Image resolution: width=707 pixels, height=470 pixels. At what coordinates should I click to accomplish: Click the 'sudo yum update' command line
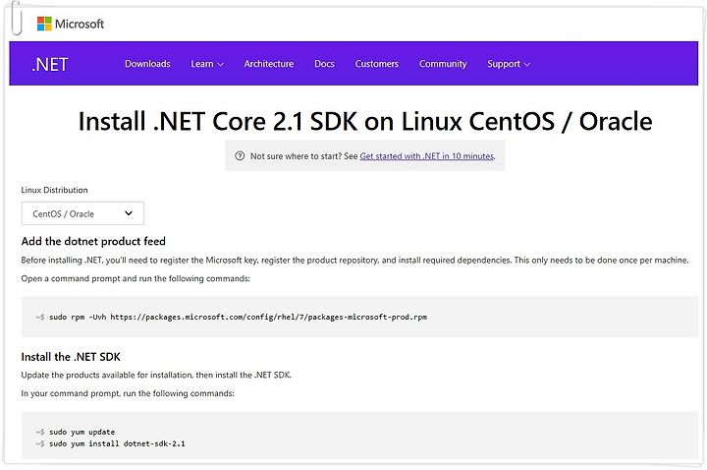pyautogui.click(x=82, y=432)
